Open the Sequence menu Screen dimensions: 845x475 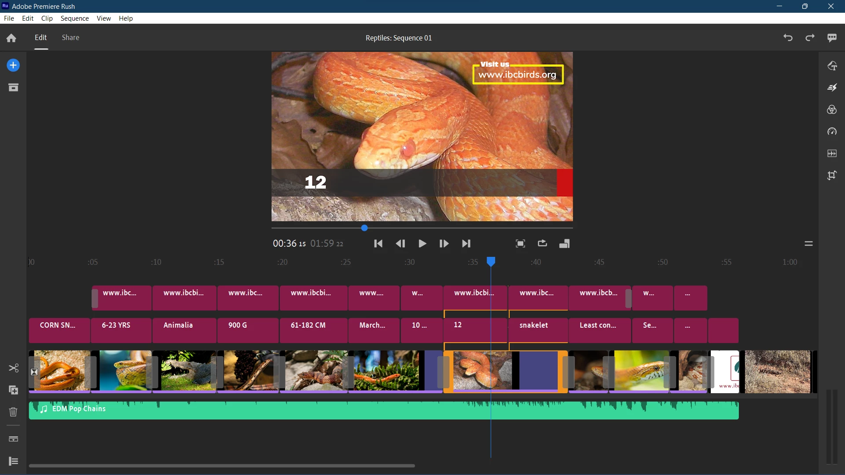coord(74,18)
